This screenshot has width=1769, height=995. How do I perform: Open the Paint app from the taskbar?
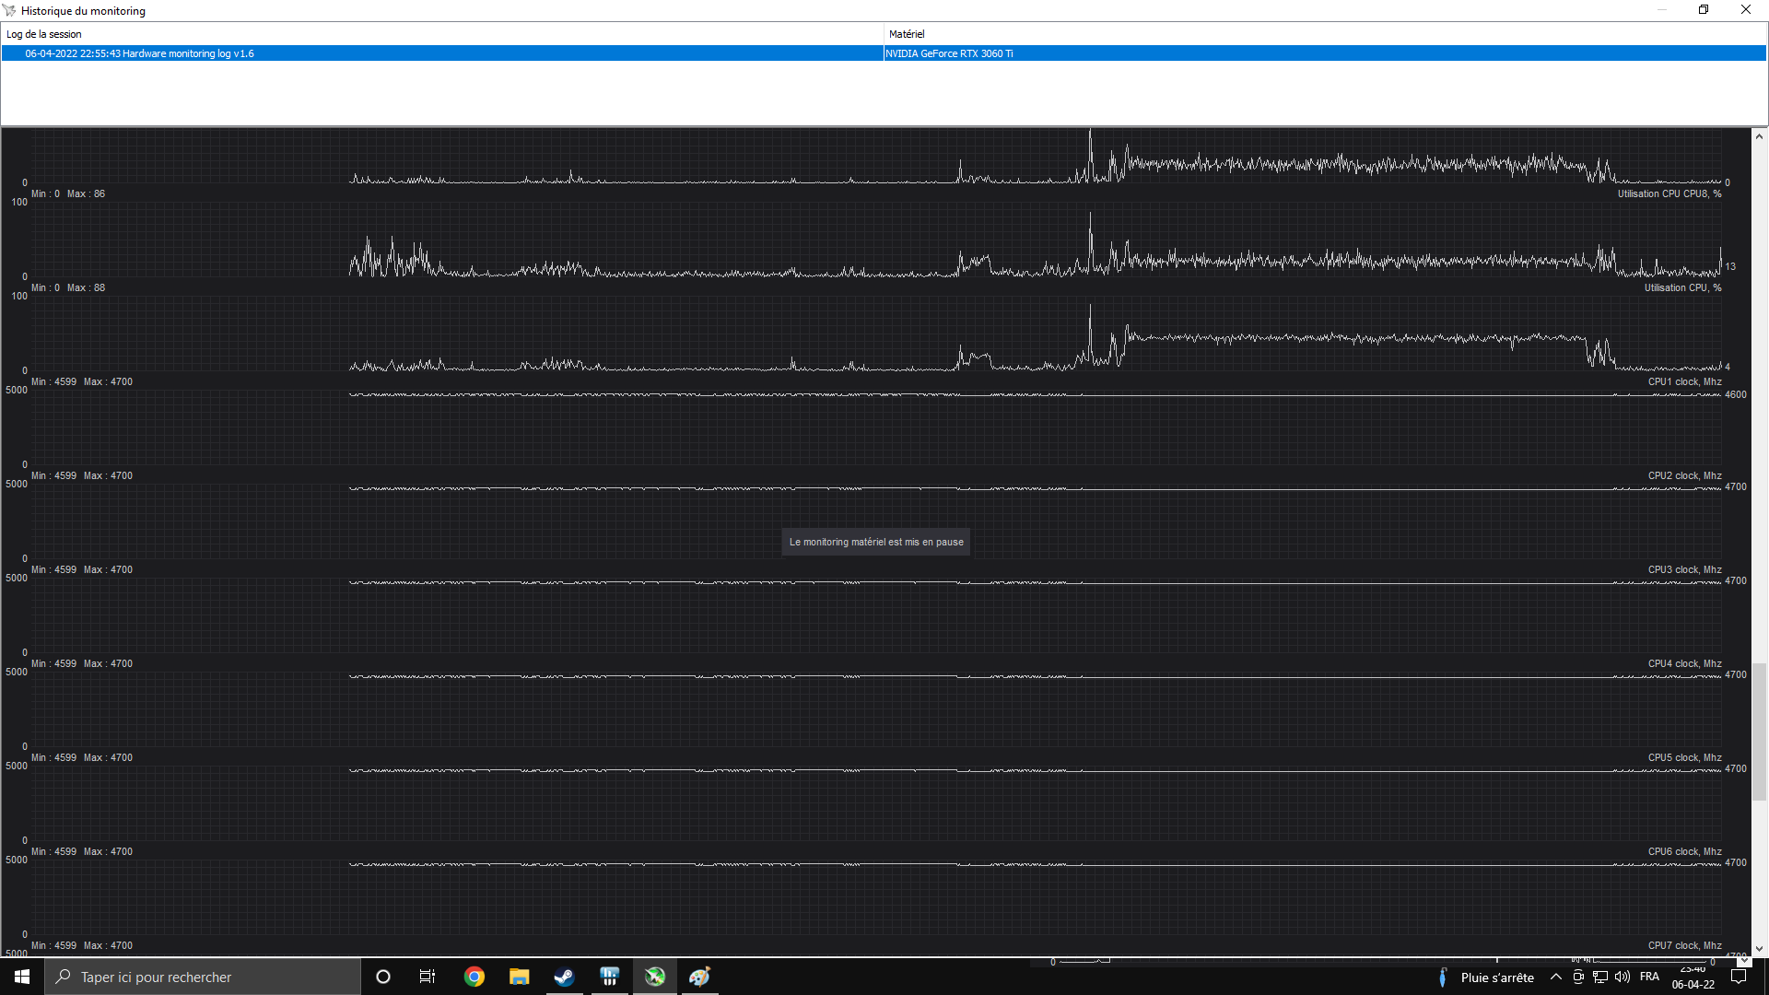pyautogui.click(x=699, y=977)
